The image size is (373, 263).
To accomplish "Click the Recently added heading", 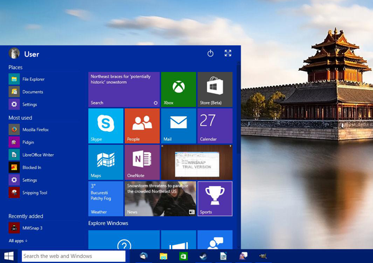I will coord(25,216).
